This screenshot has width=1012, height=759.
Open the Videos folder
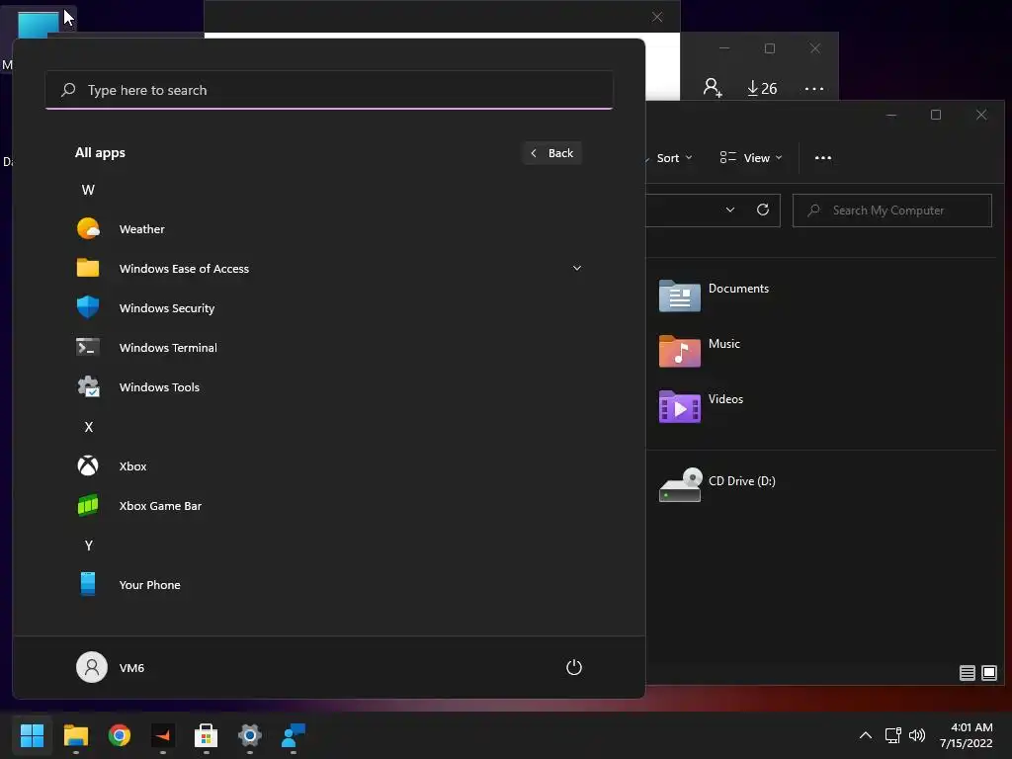click(x=701, y=406)
